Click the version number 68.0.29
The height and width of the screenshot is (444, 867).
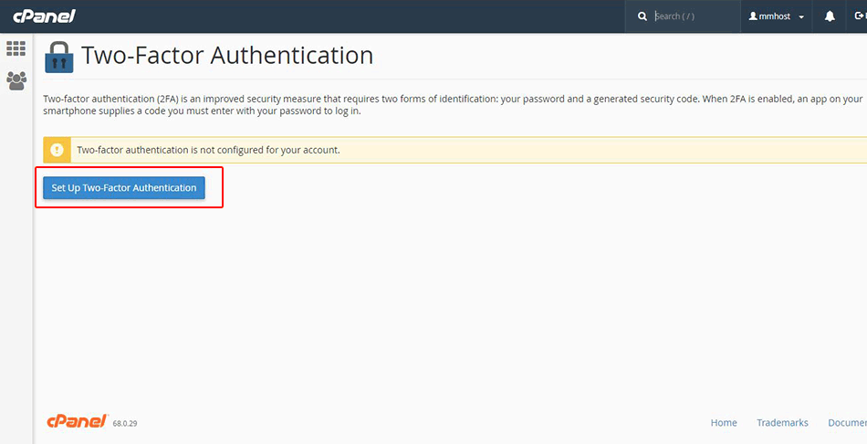125,424
